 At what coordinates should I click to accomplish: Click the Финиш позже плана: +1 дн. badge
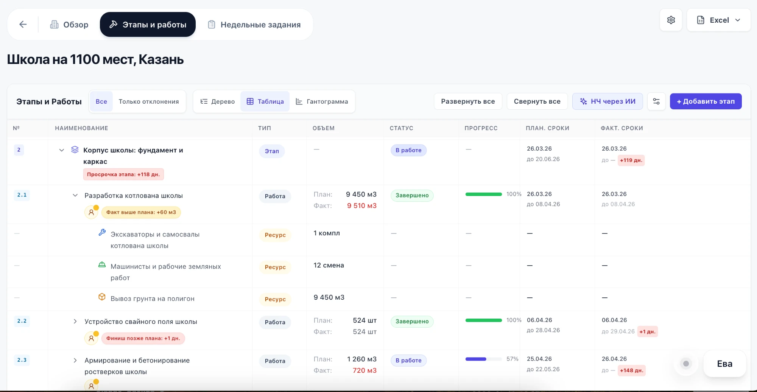point(143,338)
